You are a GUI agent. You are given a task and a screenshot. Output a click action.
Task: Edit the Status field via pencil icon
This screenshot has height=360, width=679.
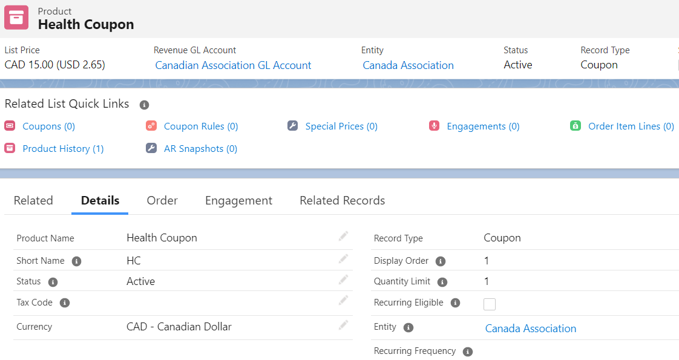343,280
